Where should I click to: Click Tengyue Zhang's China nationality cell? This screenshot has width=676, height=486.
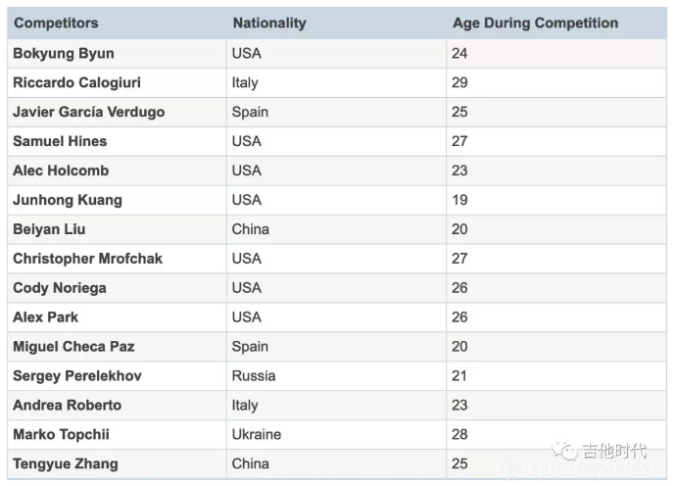[336, 464]
